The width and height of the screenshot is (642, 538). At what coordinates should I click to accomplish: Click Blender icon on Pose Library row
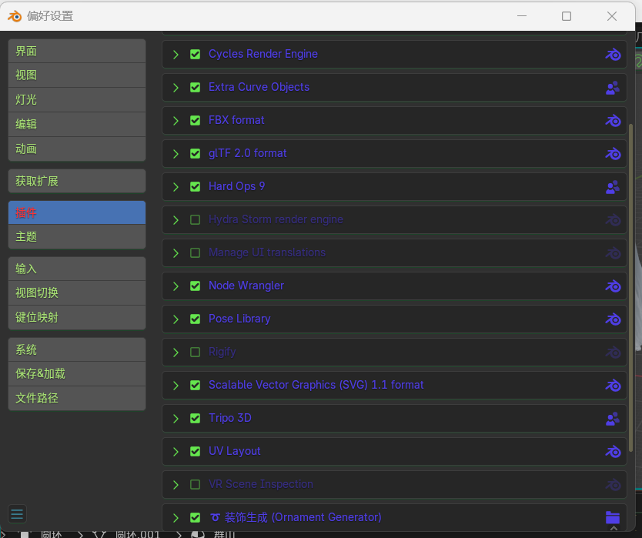[613, 319]
